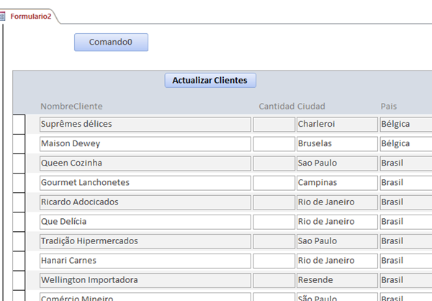Click the form icon on the Formulario2 tab
Image resolution: width=432 pixels, height=301 pixels.
(3, 16)
